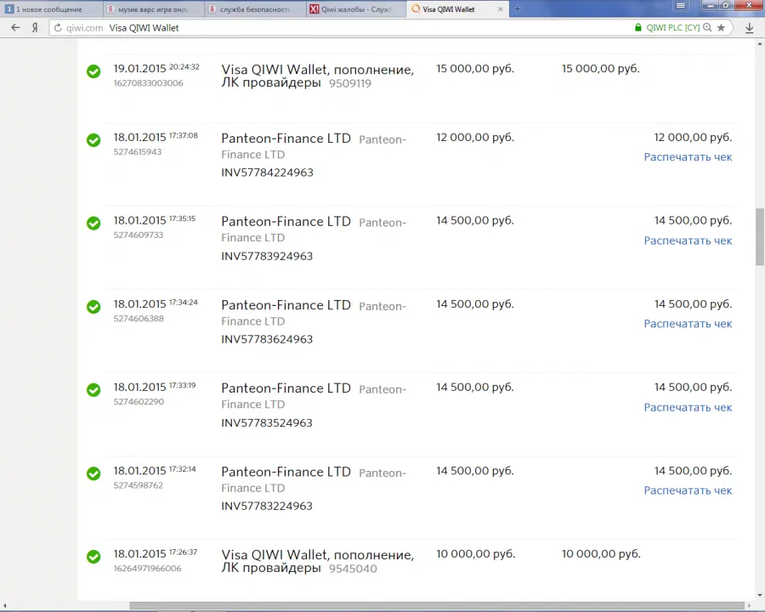
Task: Click provider number 9509119
Action: point(350,83)
